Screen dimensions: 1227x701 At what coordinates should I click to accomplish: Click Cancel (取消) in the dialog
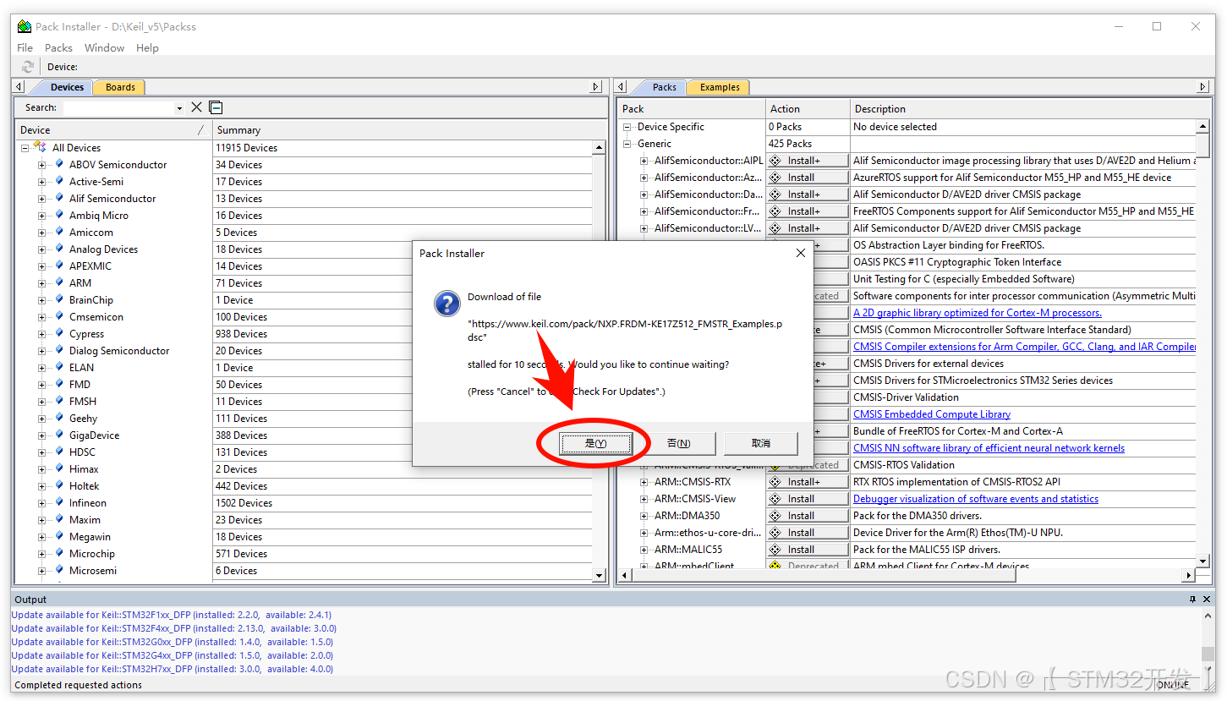(761, 443)
